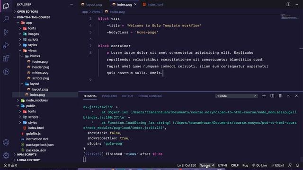Image resolution: width=303 pixels, height=170 pixels.
Task: Open notifications bell in status bar
Action: pos(297,165)
